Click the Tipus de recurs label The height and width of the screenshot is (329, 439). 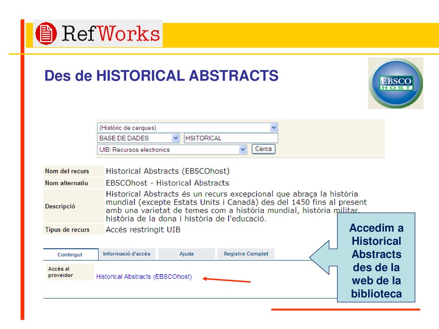tap(67, 230)
